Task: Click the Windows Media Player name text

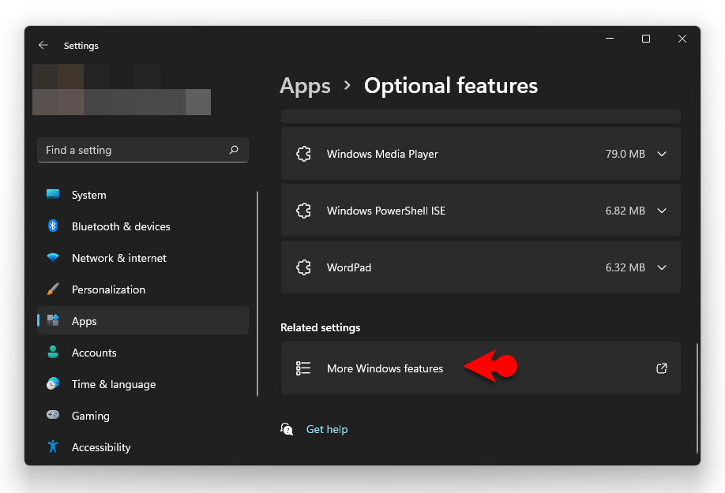Action: (382, 154)
